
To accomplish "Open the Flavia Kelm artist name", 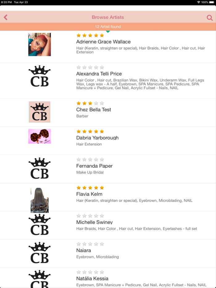I will [x=89, y=194].
